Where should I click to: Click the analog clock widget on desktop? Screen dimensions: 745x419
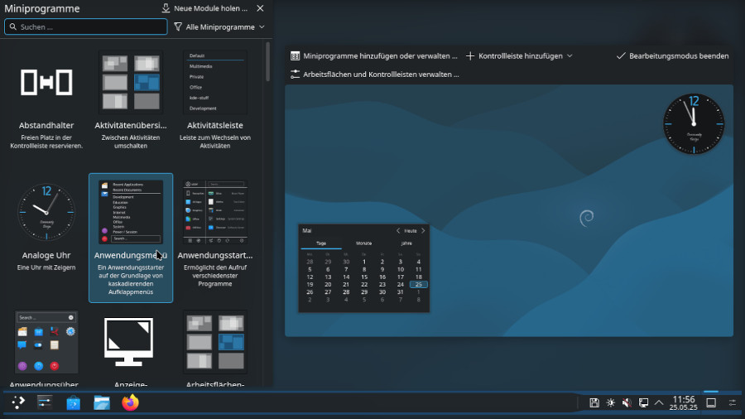(694, 123)
